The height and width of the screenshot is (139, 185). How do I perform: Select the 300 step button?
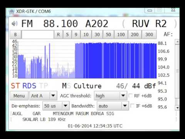click(149, 34)
